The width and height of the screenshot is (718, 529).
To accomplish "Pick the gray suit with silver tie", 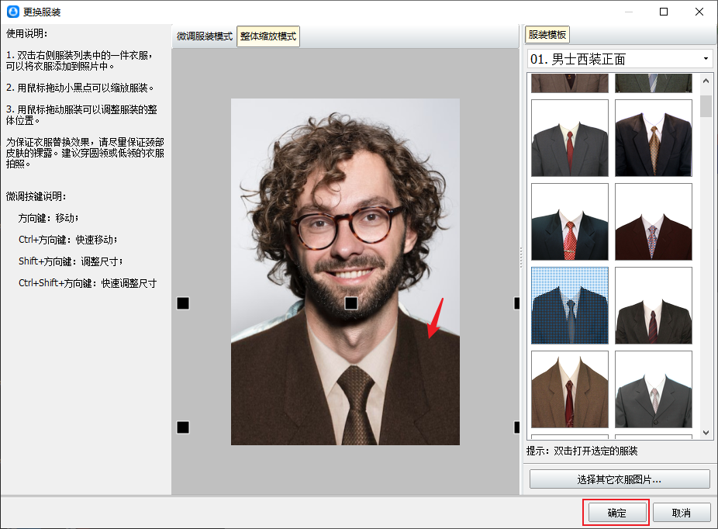I will (x=653, y=389).
